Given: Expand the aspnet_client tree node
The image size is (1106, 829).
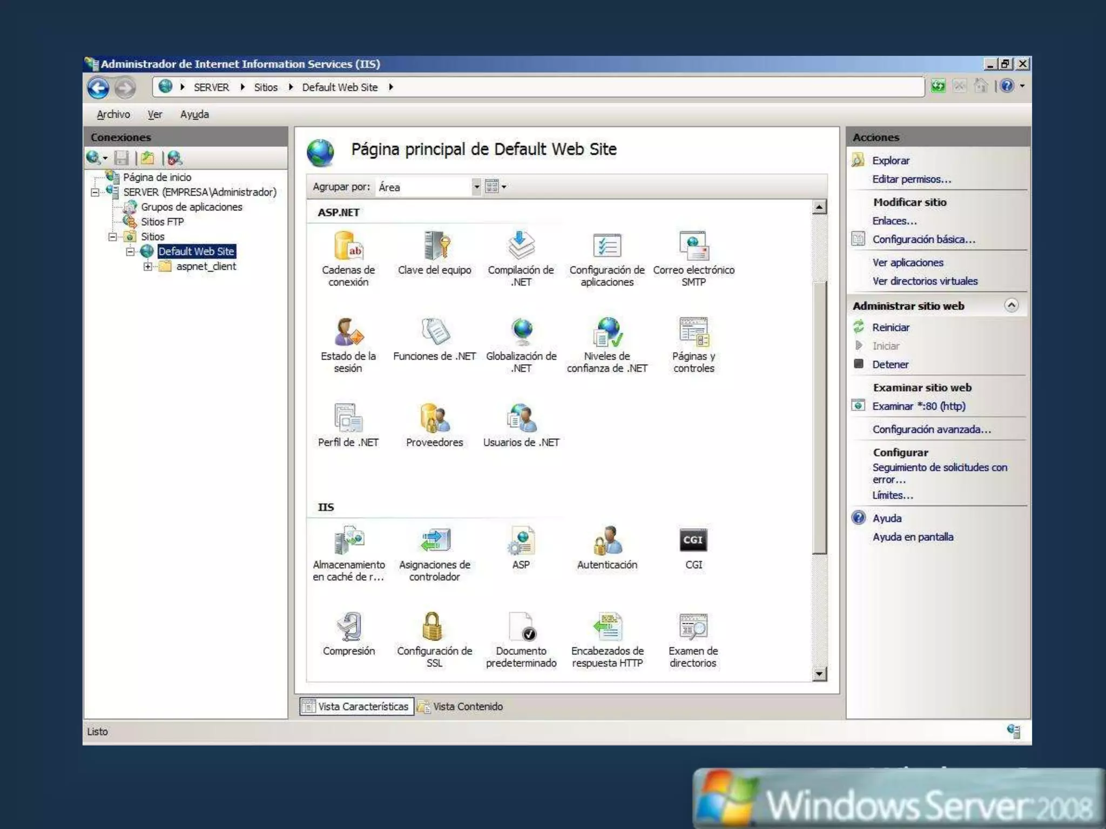Looking at the screenshot, I should [x=147, y=267].
